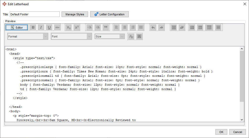This screenshot has width=249, height=138.
Task: Apply underline formatting
Action: pos(49,27)
